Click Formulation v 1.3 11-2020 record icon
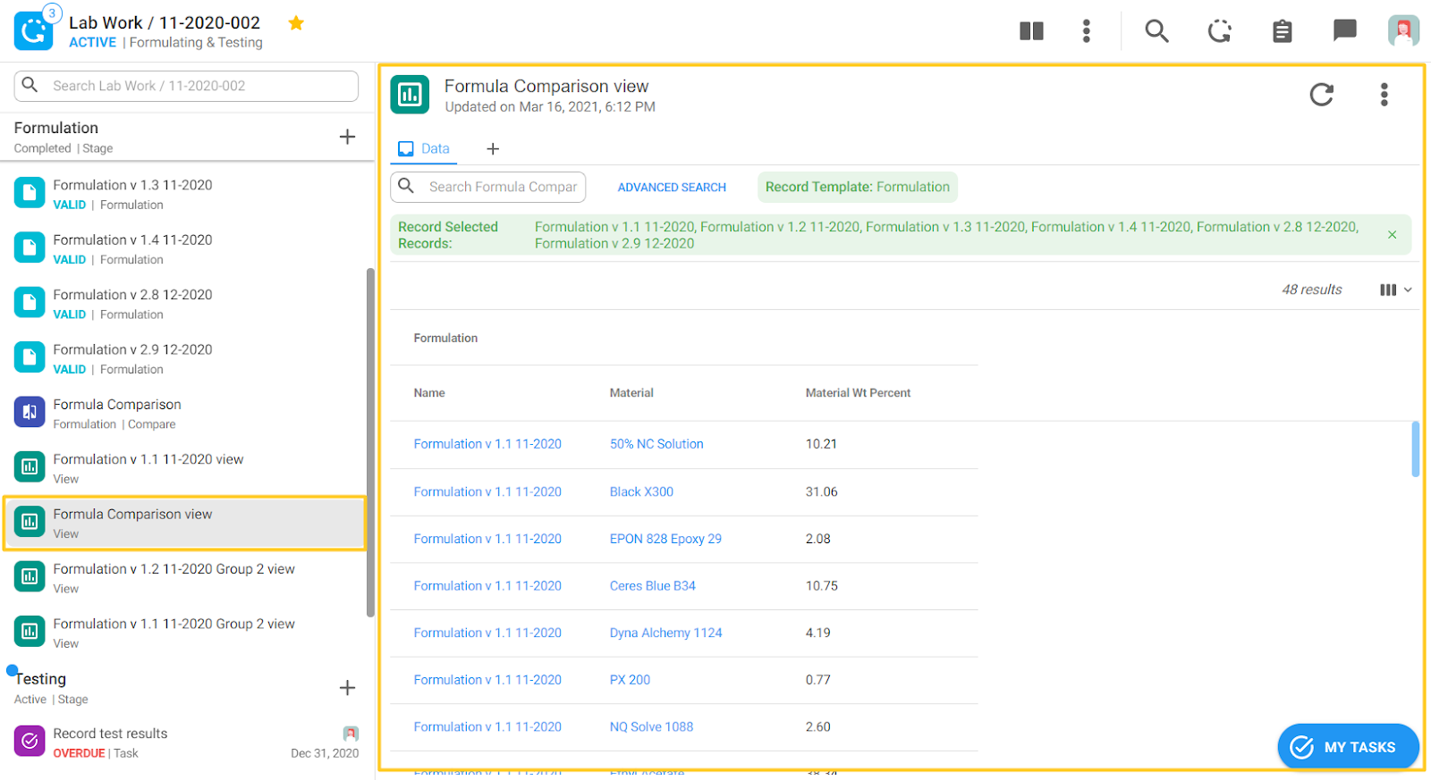Image resolution: width=1431 pixels, height=780 pixels. (x=30, y=193)
